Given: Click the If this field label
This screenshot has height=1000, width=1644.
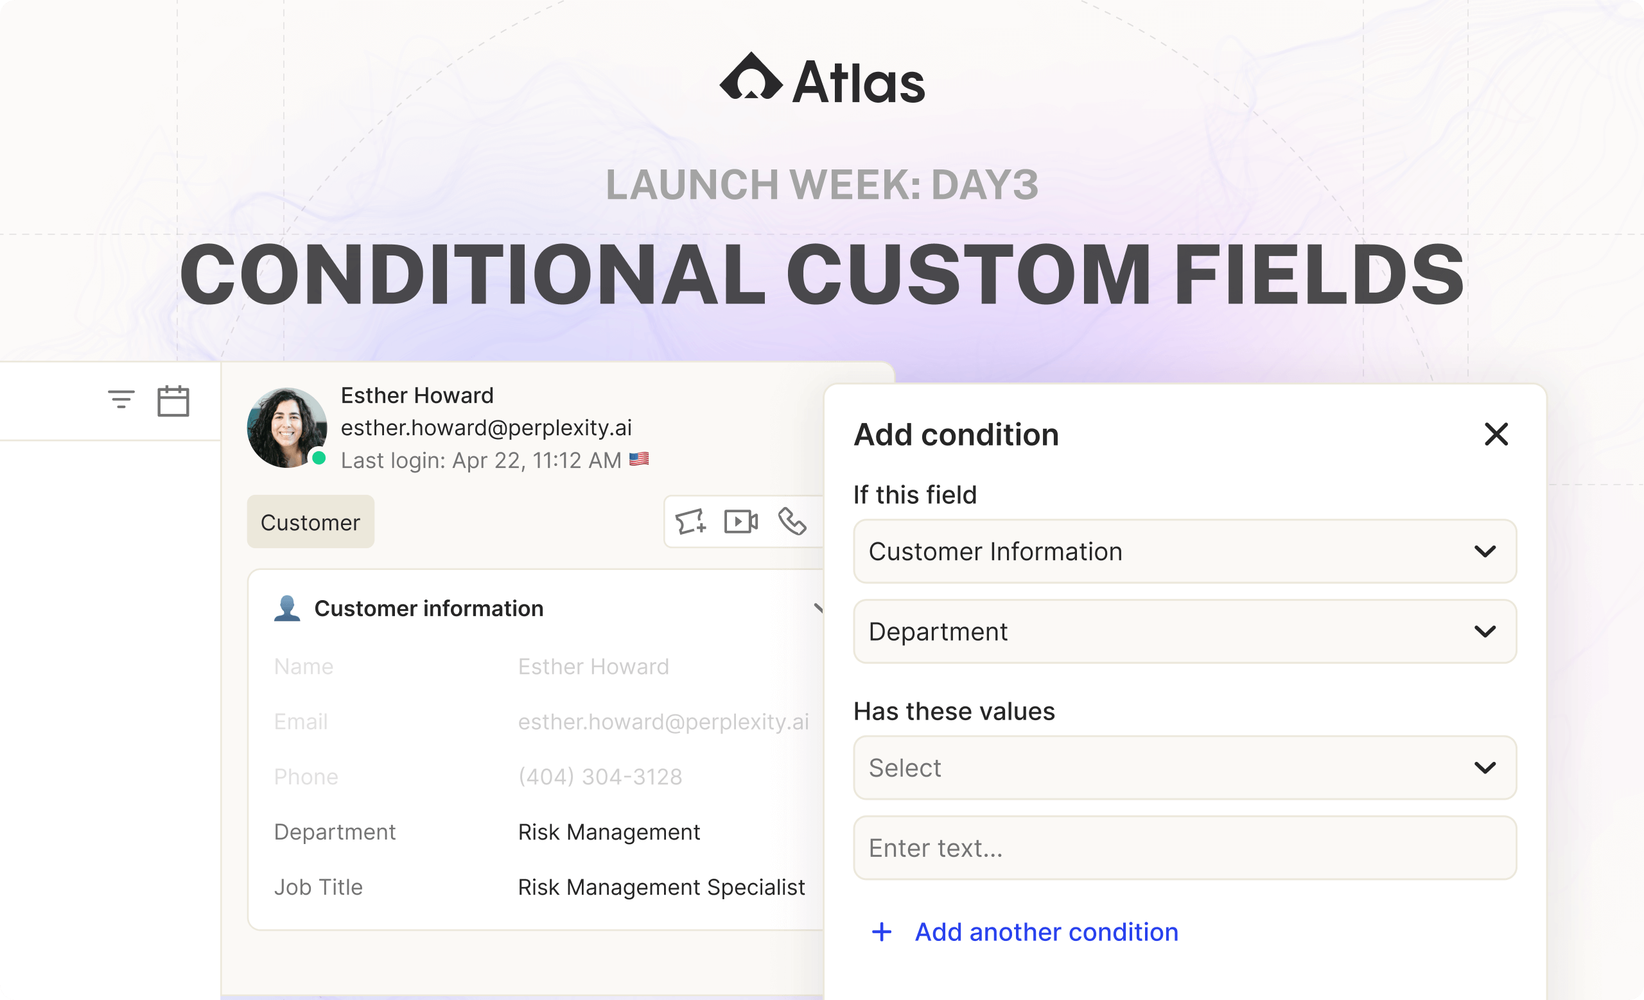Looking at the screenshot, I should click(x=915, y=495).
